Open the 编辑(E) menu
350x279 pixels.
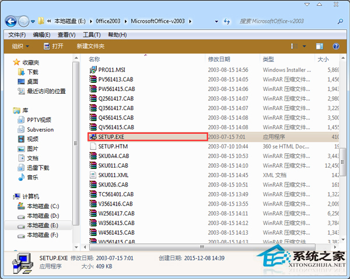(42, 35)
